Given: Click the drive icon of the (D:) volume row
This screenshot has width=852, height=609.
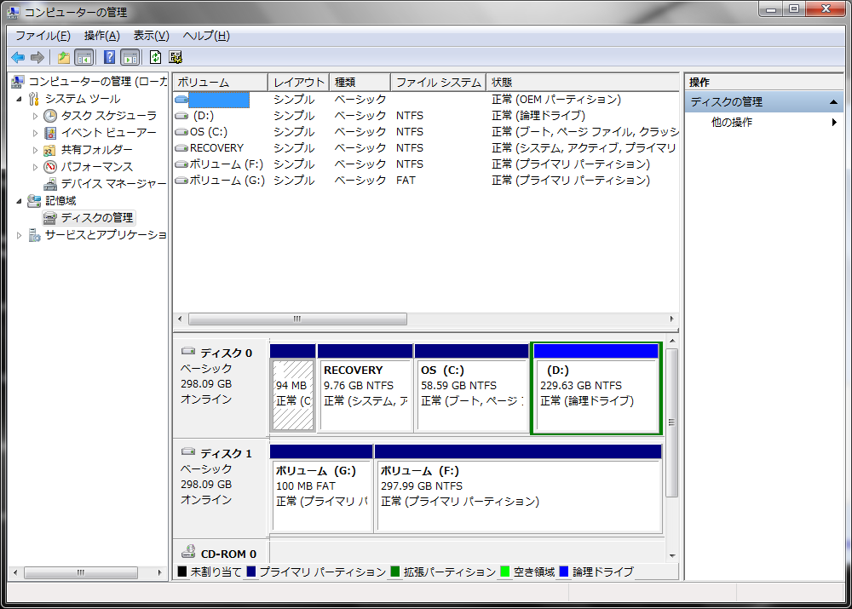Looking at the screenshot, I should 181,116.
